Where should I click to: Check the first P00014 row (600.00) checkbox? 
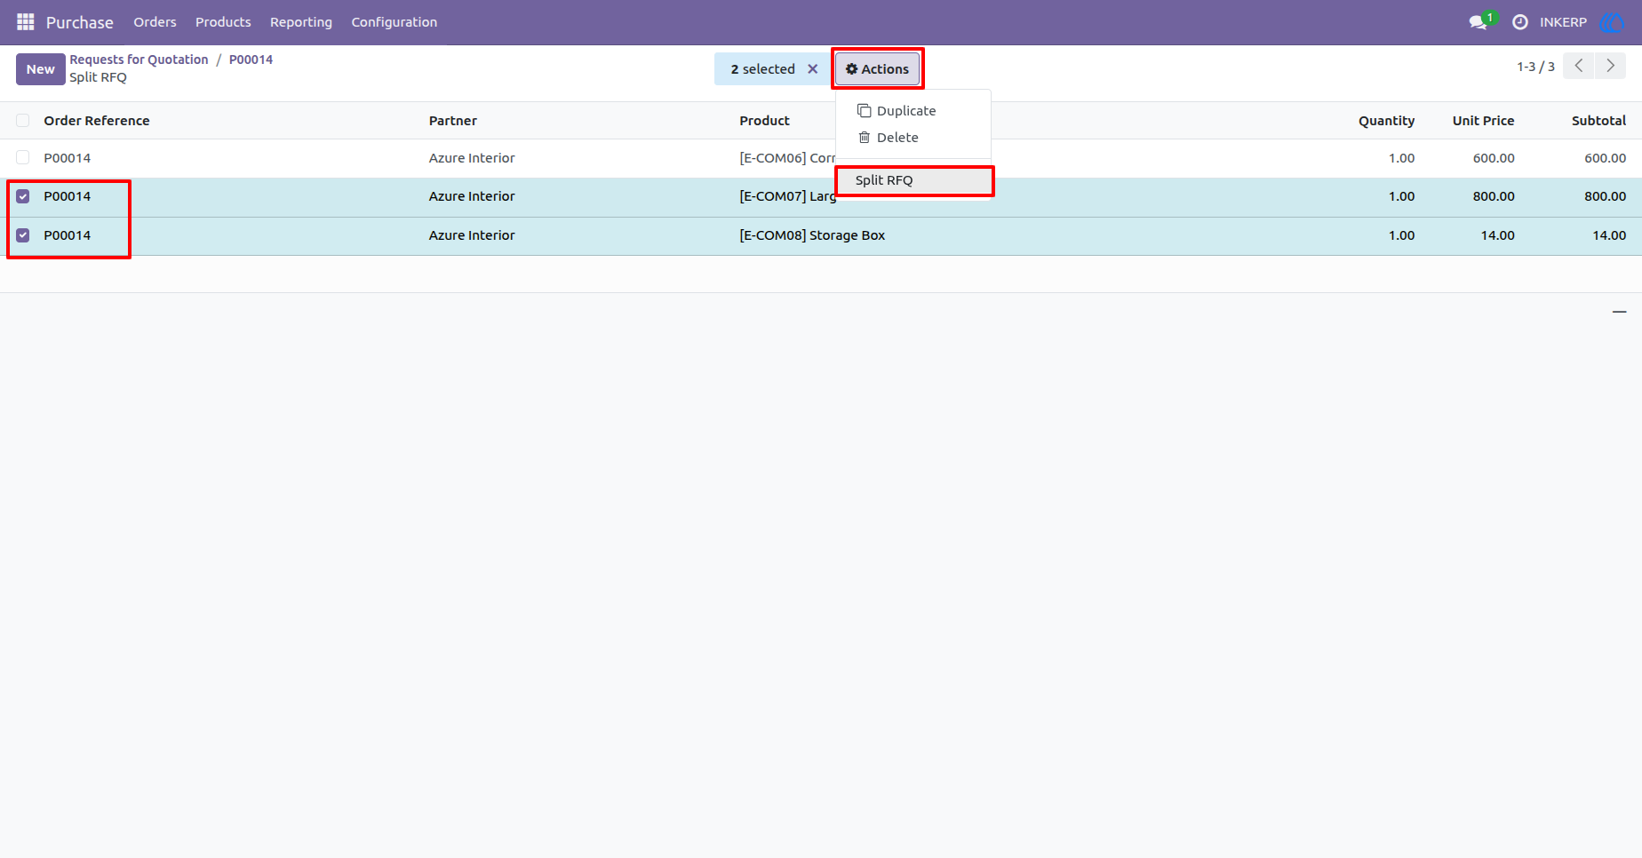tap(23, 158)
